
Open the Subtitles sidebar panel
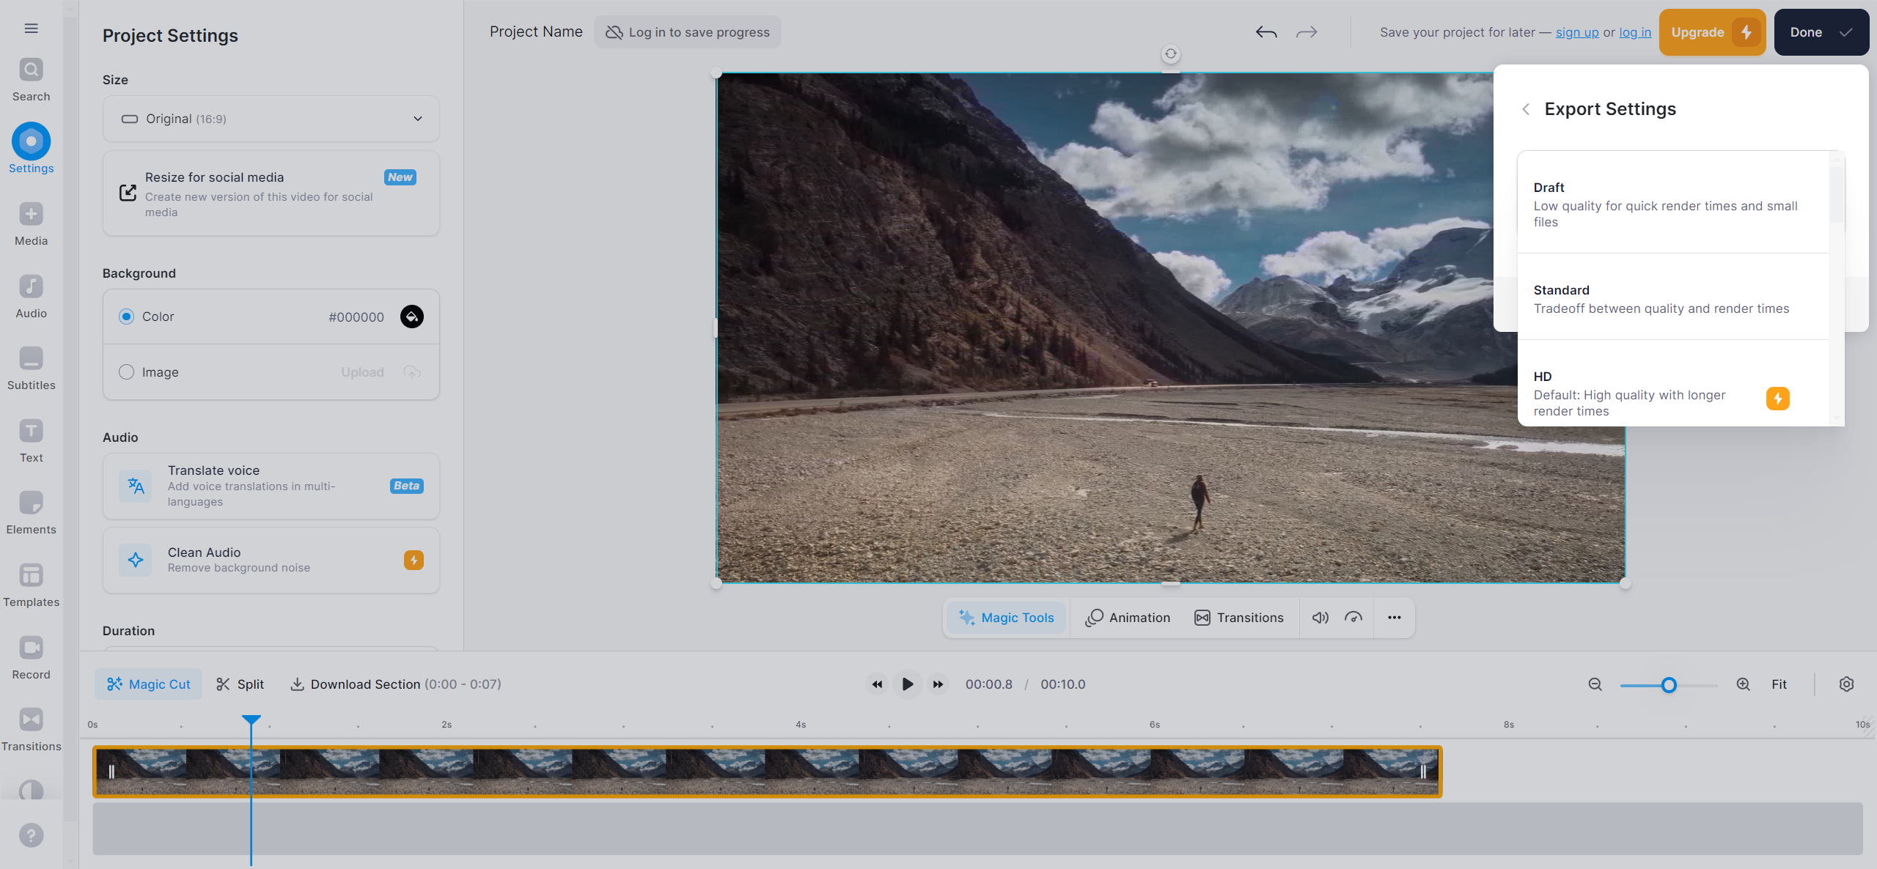click(x=31, y=368)
